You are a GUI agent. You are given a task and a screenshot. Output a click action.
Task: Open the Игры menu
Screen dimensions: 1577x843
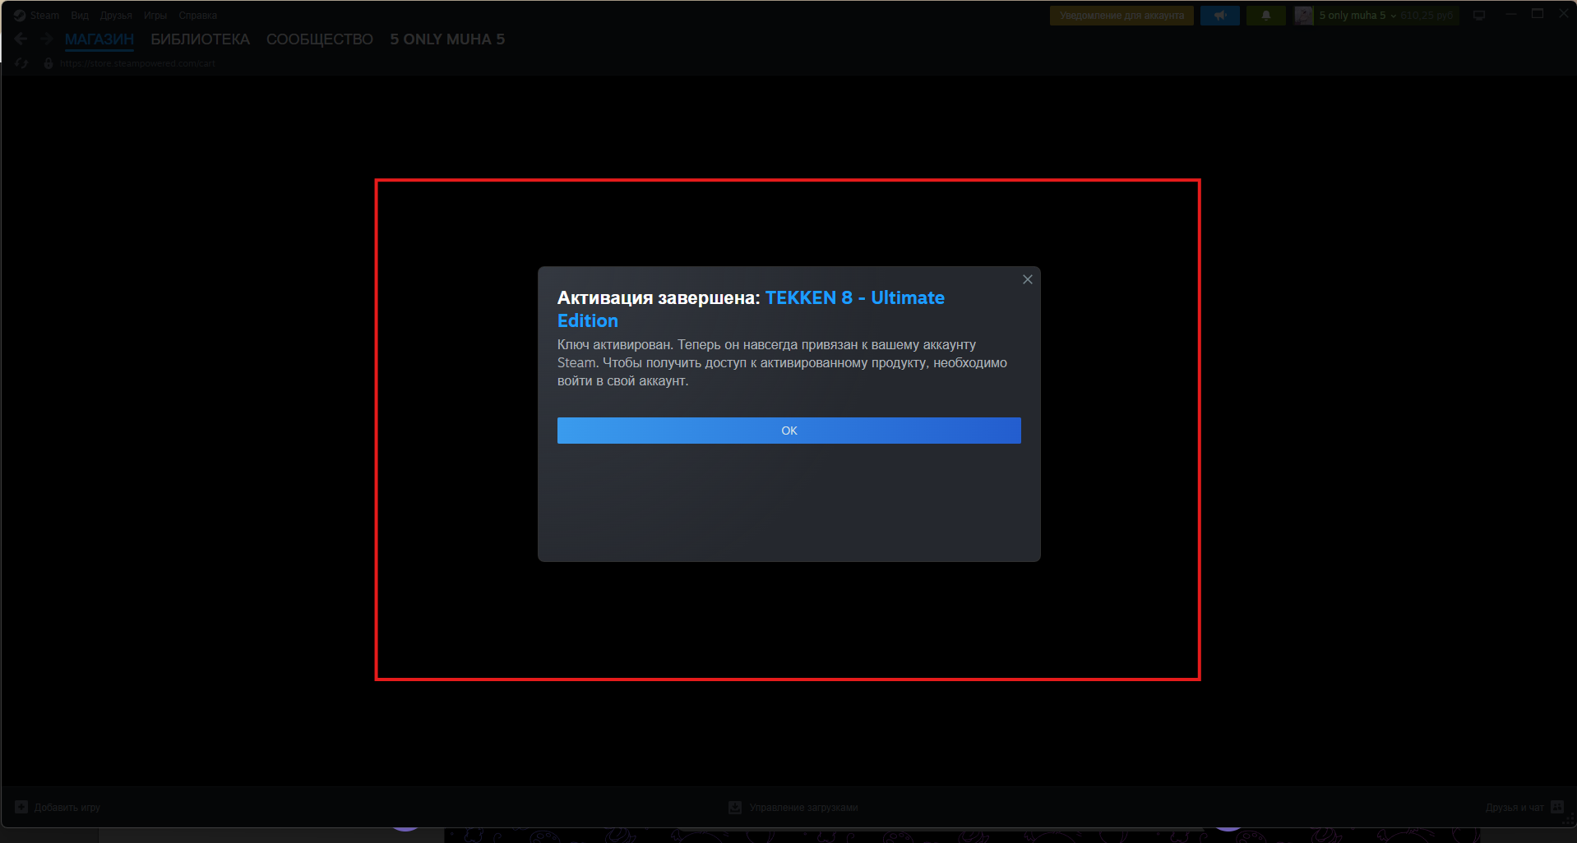tap(155, 16)
